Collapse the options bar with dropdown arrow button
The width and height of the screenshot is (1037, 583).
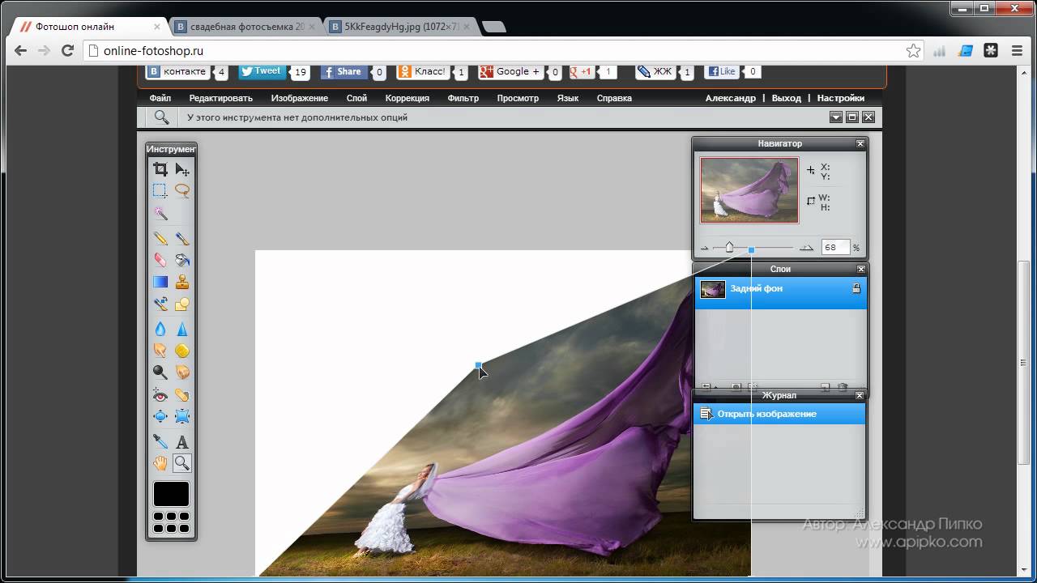tap(836, 117)
